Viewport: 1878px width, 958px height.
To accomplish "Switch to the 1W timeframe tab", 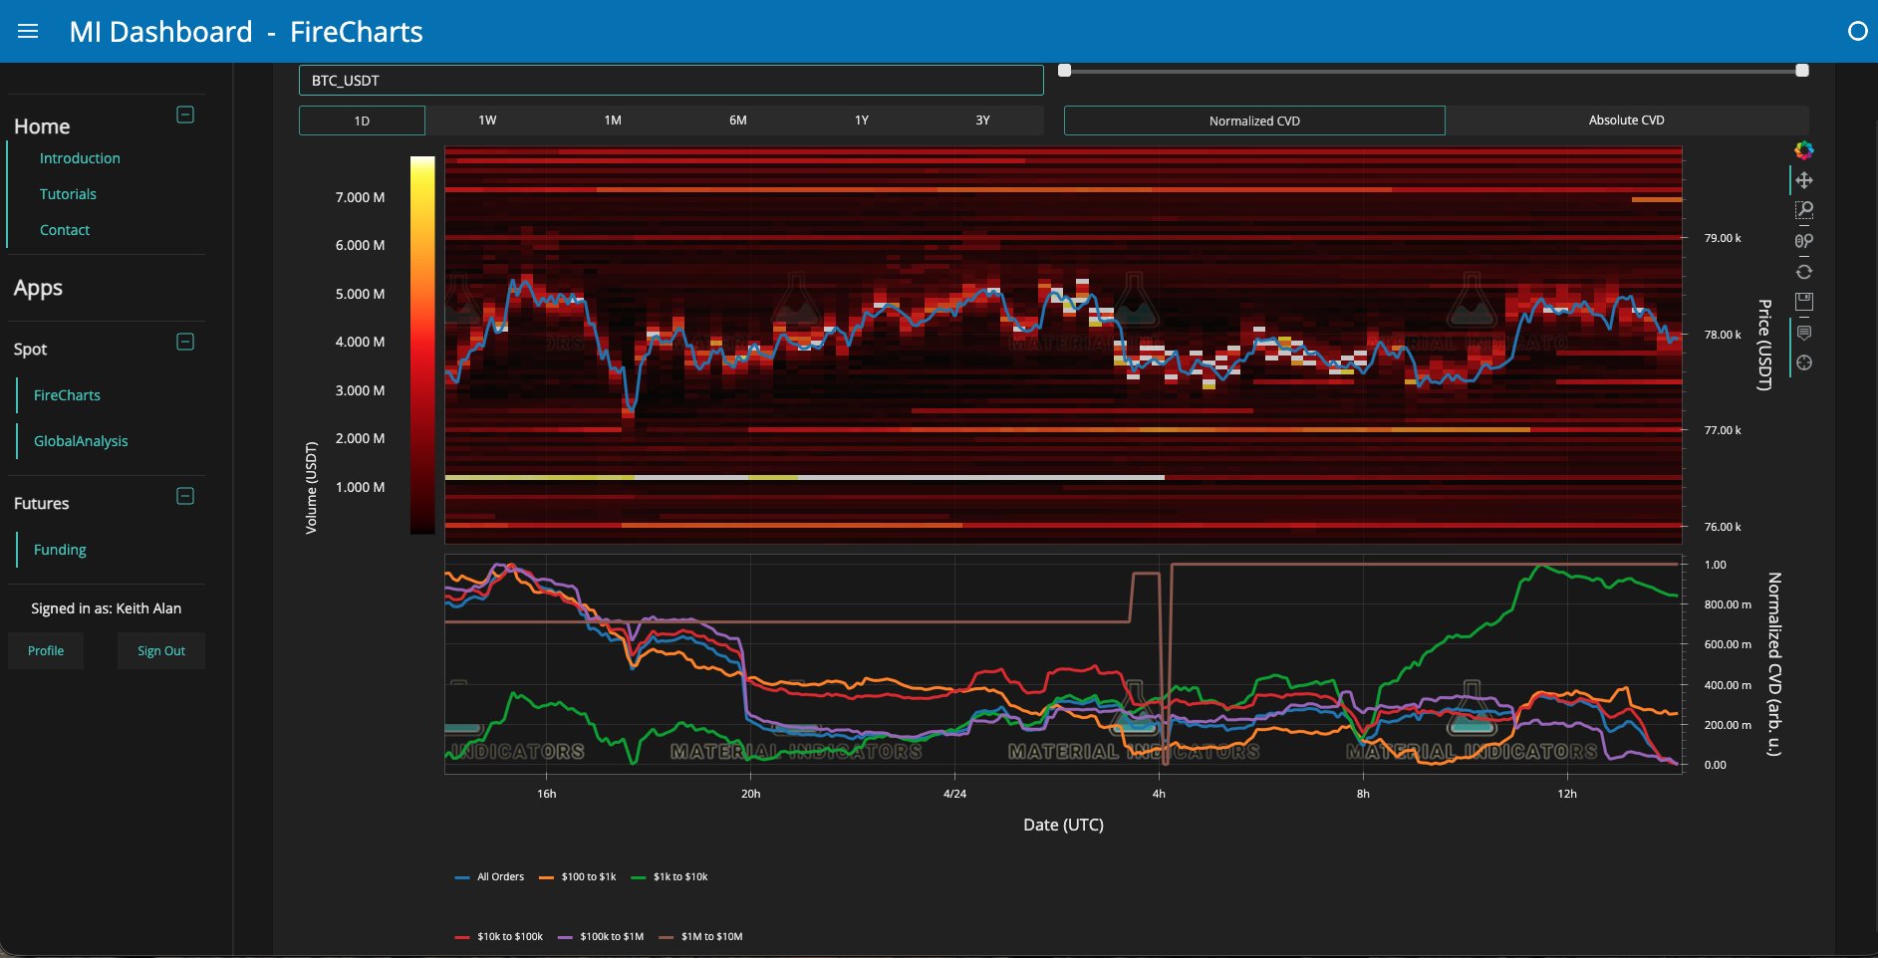I will coord(487,120).
